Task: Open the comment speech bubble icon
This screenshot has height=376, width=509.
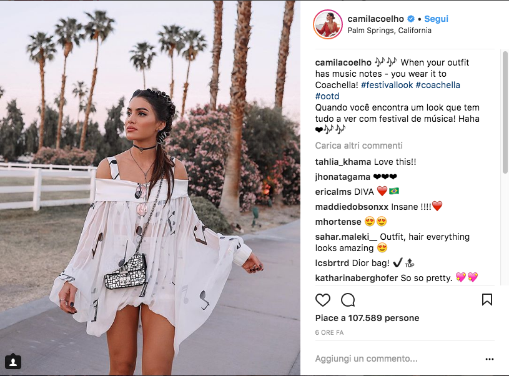Action: click(x=348, y=300)
